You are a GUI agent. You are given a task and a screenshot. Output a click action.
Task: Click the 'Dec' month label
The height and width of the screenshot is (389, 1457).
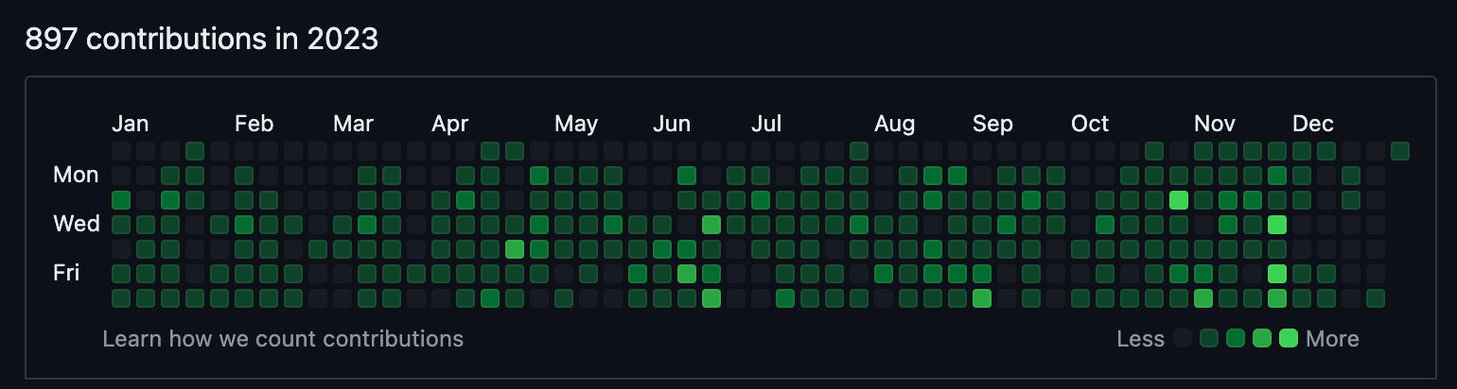point(1313,124)
